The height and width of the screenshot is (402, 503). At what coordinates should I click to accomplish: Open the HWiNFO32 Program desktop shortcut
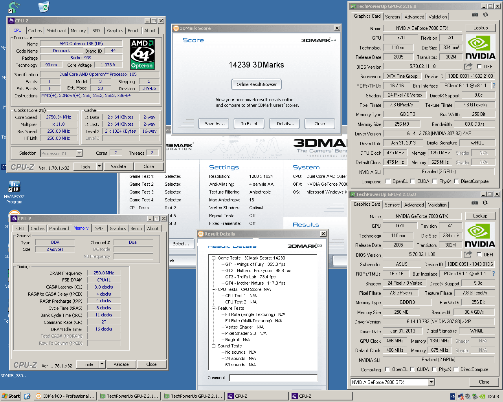14,192
